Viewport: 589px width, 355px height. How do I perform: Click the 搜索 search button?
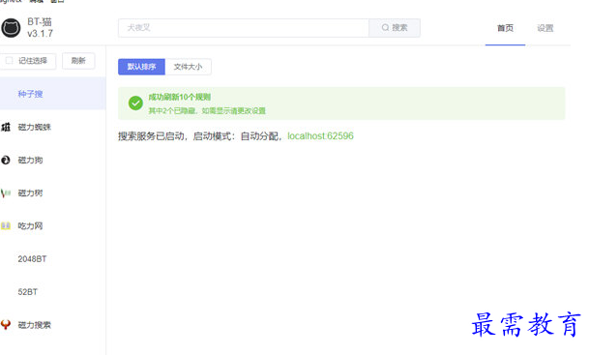pos(395,28)
